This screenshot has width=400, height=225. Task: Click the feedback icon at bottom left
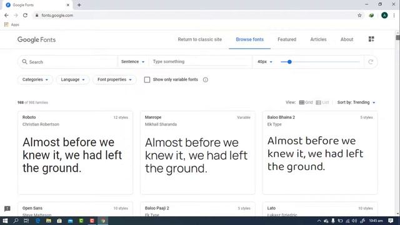click(x=7, y=209)
